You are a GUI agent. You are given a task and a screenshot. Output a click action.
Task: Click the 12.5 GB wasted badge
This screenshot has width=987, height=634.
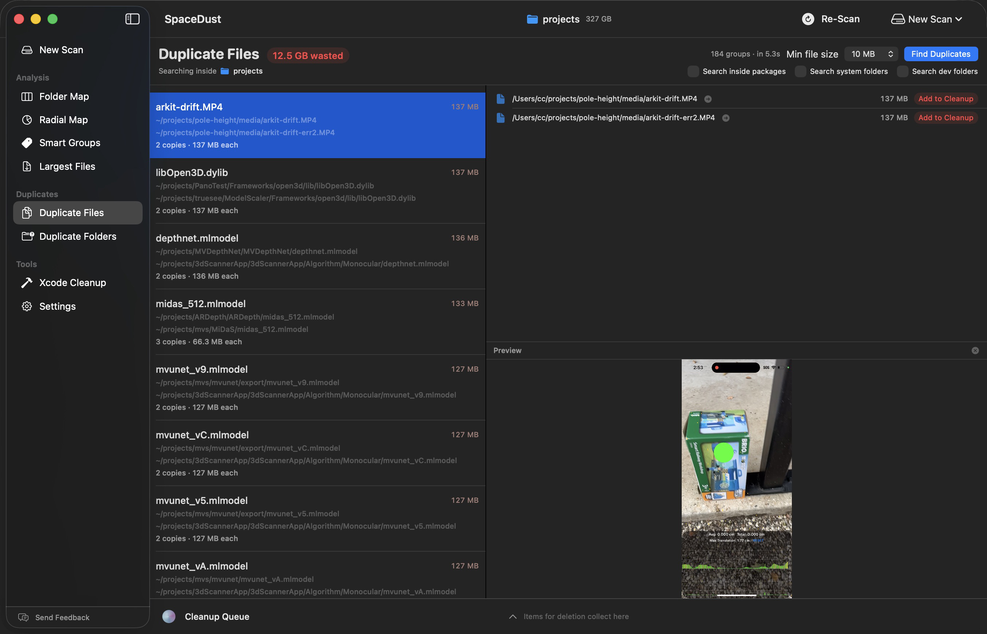[x=308, y=56]
